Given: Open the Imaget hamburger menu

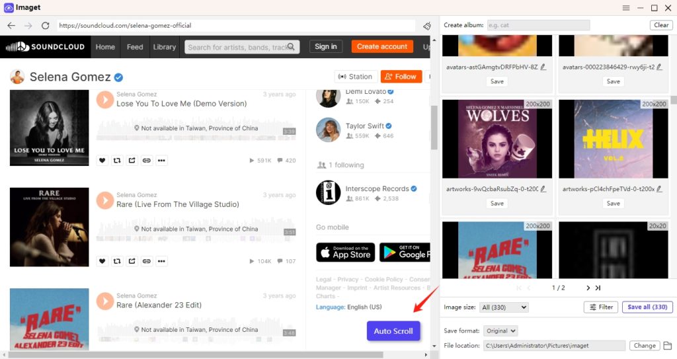Looking at the screenshot, I should (626, 8).
